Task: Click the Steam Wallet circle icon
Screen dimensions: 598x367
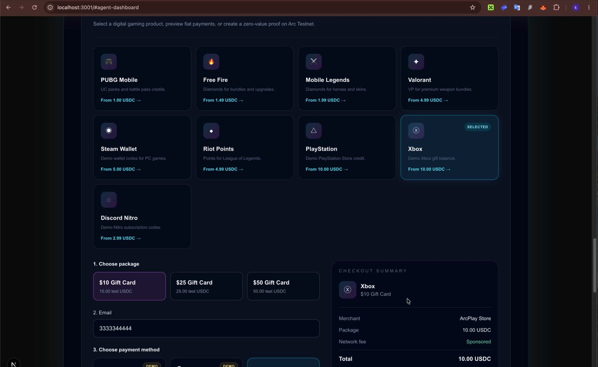Action: tap(109, 131)
